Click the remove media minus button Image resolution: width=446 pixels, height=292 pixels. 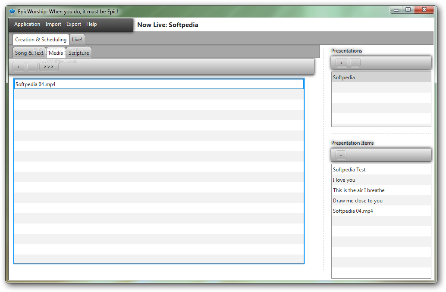pyautogui.click(x=32, y=67)
